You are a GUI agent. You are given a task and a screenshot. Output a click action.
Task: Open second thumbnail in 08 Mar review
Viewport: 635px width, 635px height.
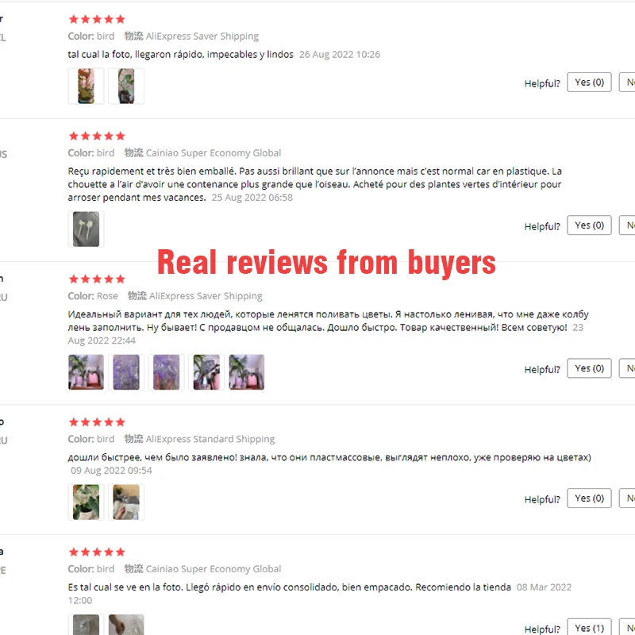pos(126,625)
